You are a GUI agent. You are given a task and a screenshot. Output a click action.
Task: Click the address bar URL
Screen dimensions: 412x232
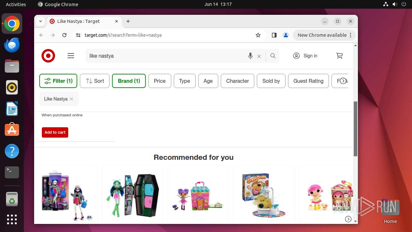coord(123,35)
